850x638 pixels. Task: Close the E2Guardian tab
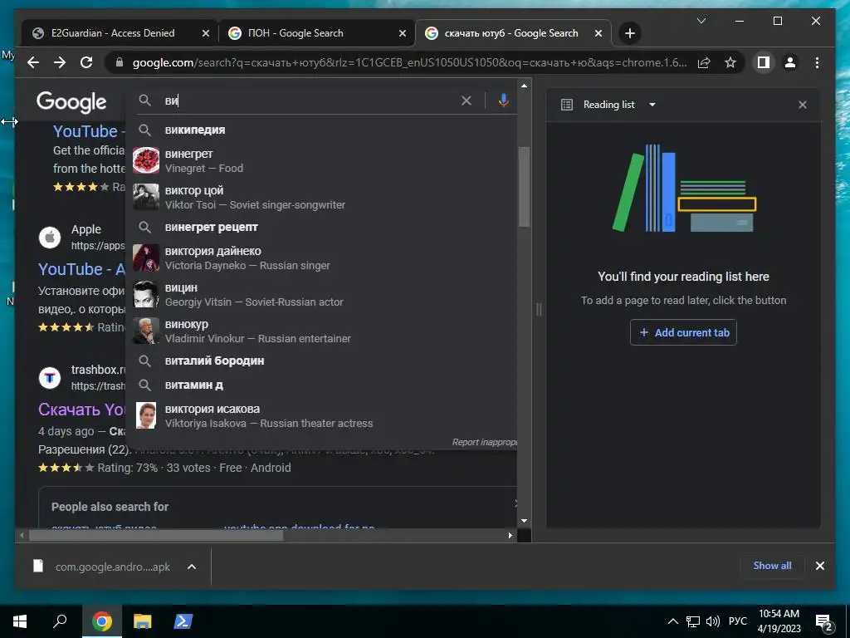pos(206,33)
